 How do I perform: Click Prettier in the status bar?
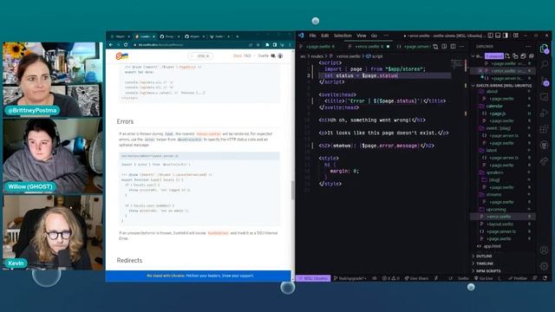pyautogui.click(x=518, y=278)
